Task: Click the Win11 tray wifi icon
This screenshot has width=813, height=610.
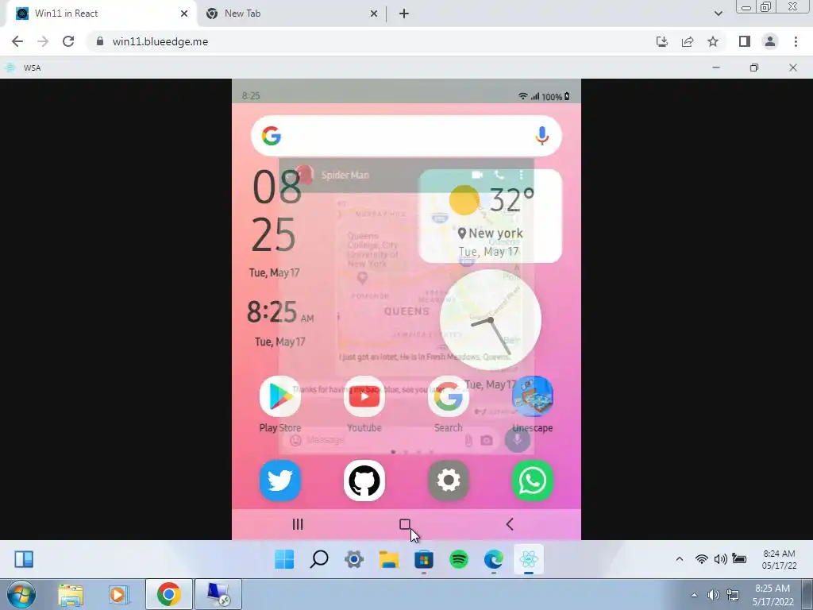Action: click(x=702, y=559)
